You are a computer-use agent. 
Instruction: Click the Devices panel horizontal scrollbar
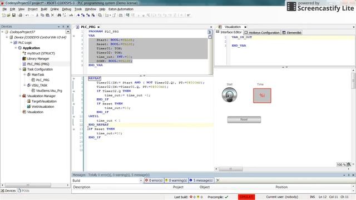(x=28, y=185)
